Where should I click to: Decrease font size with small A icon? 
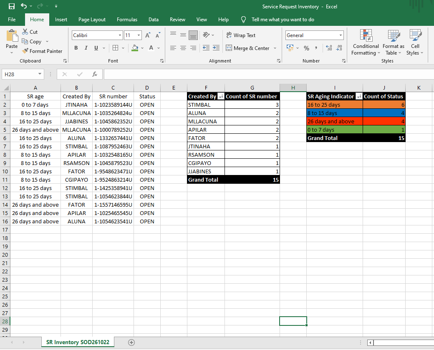pyautogui.click(x=158, y=35)
